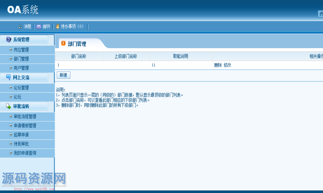Click the 邮件 envelope icon
Viewport: 323px width, 193px height.
coord(39,27)
